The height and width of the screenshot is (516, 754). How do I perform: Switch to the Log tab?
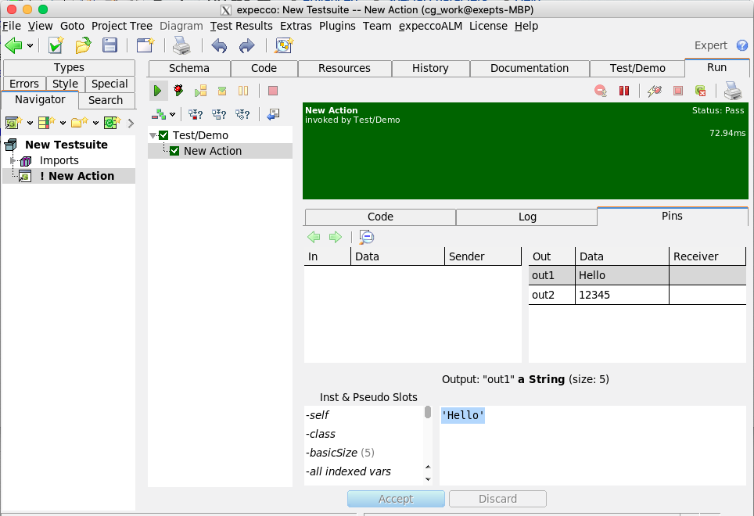(x=527, y=217)
